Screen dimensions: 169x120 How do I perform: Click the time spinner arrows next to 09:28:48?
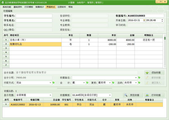[x=162, y=20]
